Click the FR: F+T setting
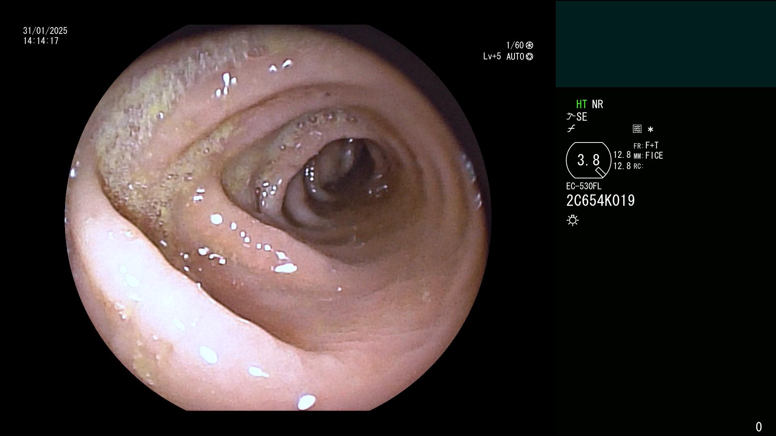The image size is (776, 436). (x=646, y=145)
